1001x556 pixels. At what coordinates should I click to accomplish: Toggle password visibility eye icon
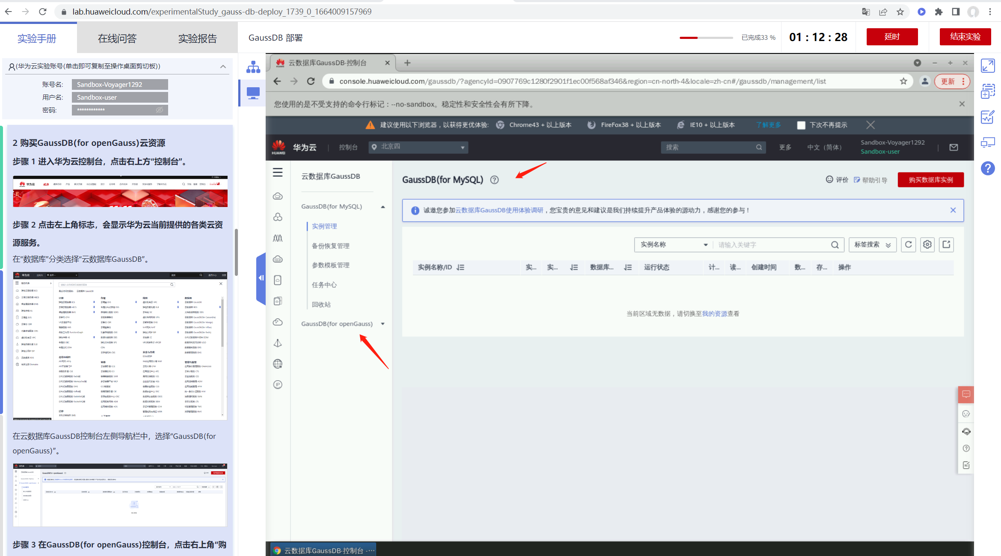[x=160, y=110]
